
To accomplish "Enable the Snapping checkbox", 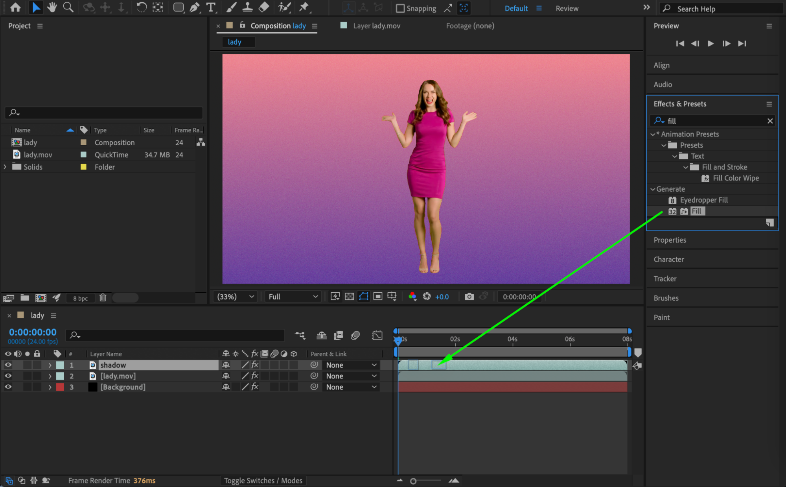I will tap(400, 8).
